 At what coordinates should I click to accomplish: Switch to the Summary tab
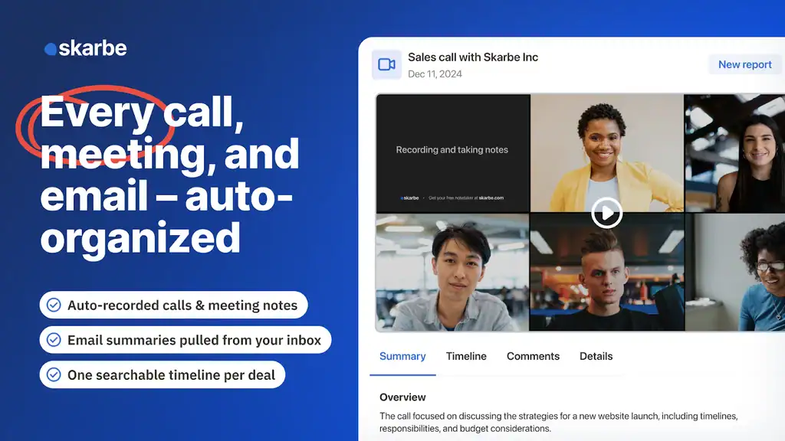402,356
